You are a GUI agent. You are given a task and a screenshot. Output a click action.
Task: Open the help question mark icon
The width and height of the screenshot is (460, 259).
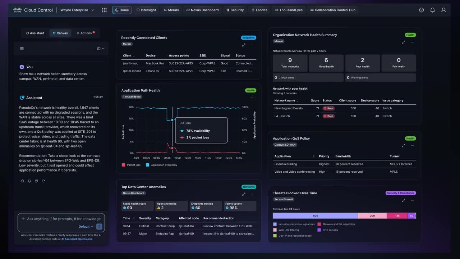point(422,10)
